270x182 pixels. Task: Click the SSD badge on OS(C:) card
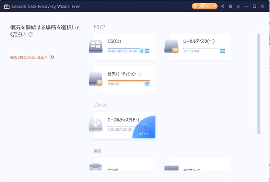(x=147, y=51)
